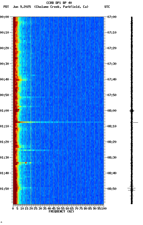Click the date Jun 9,2025
The height and width of the screenshot is (225, 143).
22,7
